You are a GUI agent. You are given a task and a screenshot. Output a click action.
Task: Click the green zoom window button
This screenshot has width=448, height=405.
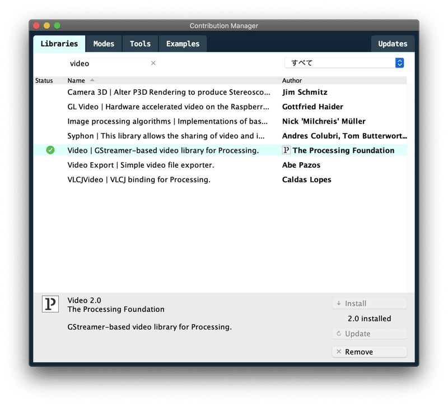(x=57, y=26)
